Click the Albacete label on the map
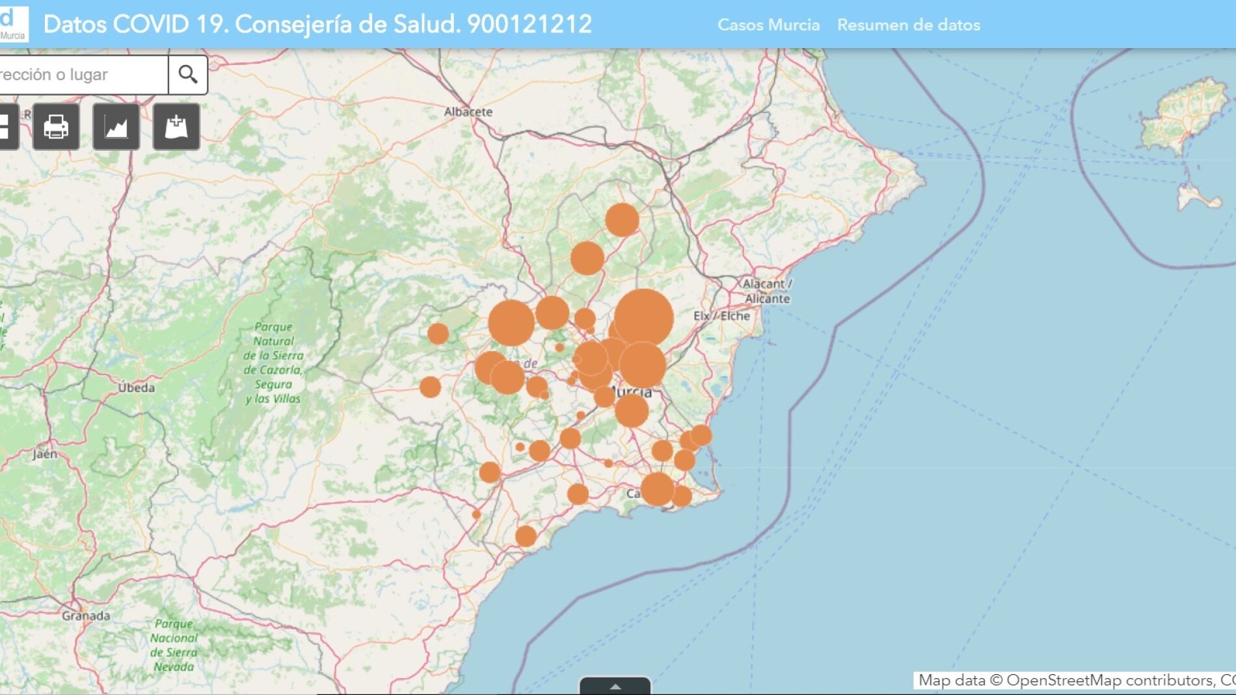 [468, 112]
